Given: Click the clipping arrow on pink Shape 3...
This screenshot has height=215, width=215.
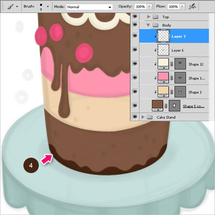Looking at the screenshot, I should (155, 78).
